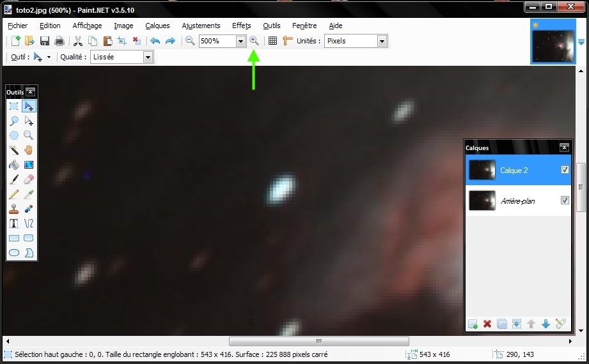Image resolution: width=589 pixels, height=364 pixels.
Task: Deselect all using the red X toolbar icon
Action: (x=137, y=41)
